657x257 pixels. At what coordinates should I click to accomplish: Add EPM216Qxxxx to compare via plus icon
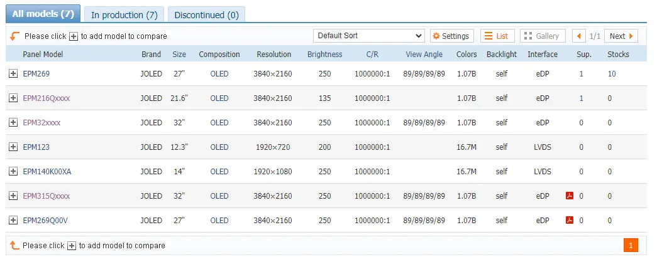click(x=13, y=98)
